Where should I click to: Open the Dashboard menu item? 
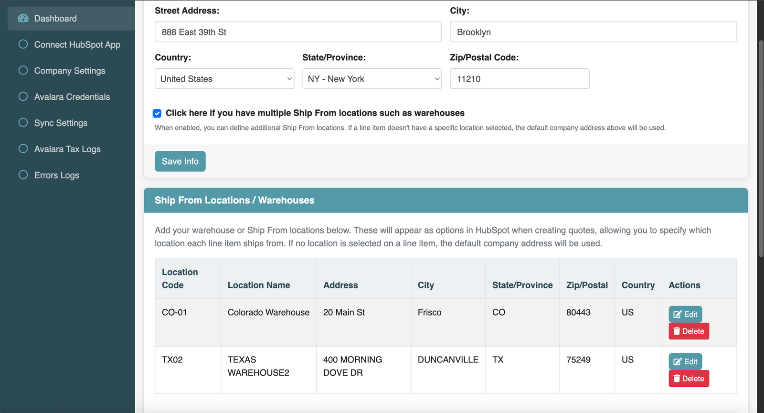click(71, 18)
